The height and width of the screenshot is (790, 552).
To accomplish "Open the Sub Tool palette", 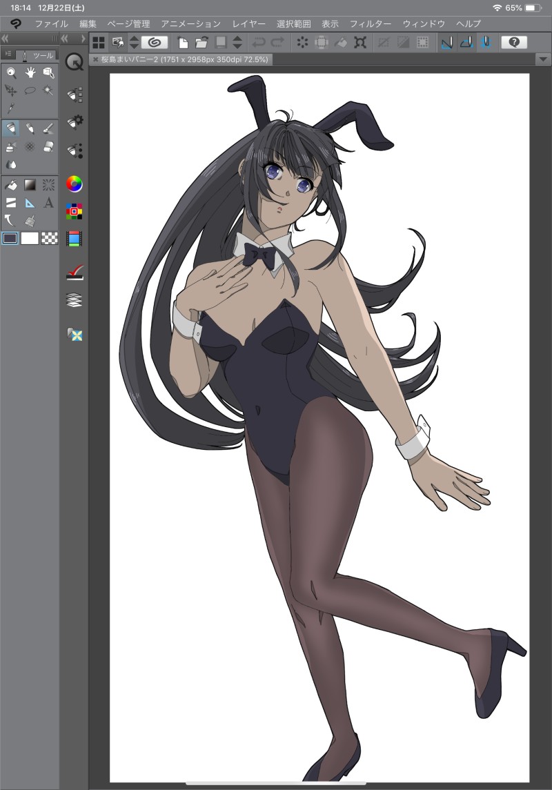I will pos(75,95).
